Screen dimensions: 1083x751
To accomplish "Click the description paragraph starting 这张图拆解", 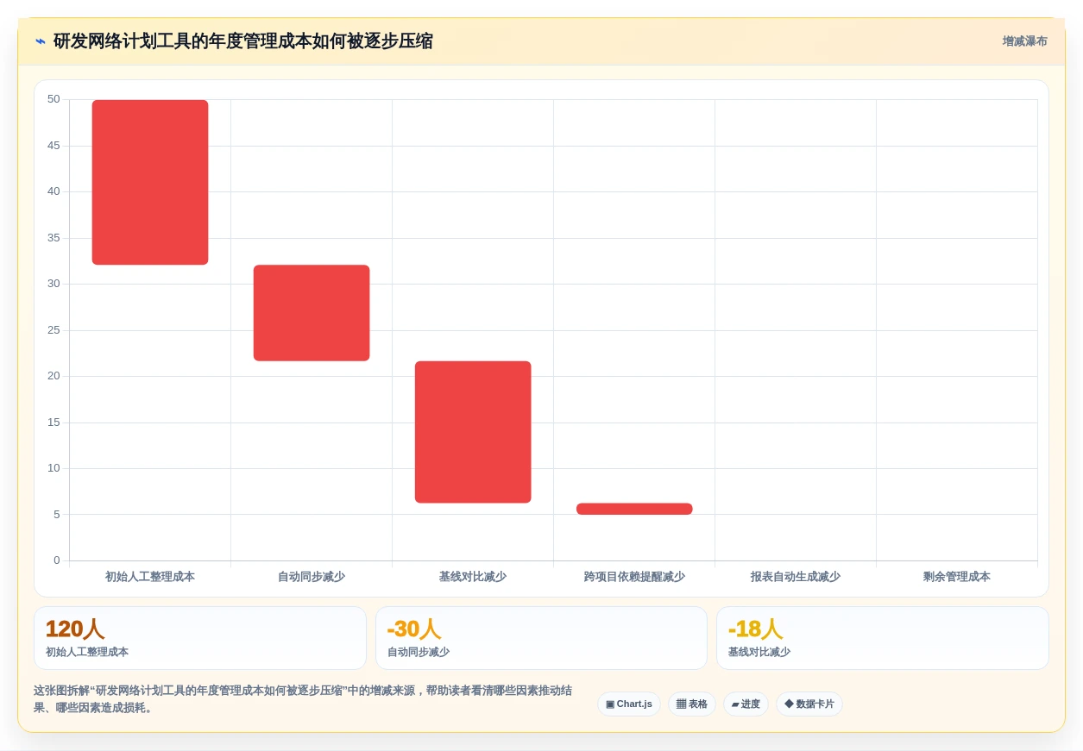I will [x=303, y=699].
